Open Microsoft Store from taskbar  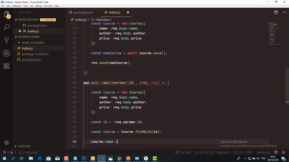pyautogui.click(x=48, y=158)
